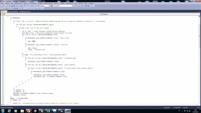Open Yandex browser from the taskbar
201x113 pixels.
(x=29, y=111)
